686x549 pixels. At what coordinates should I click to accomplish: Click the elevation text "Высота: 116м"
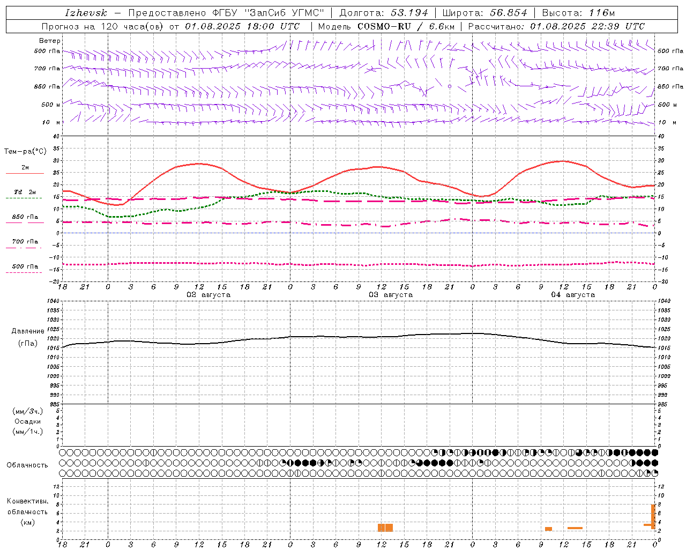(x=578, y=13)
